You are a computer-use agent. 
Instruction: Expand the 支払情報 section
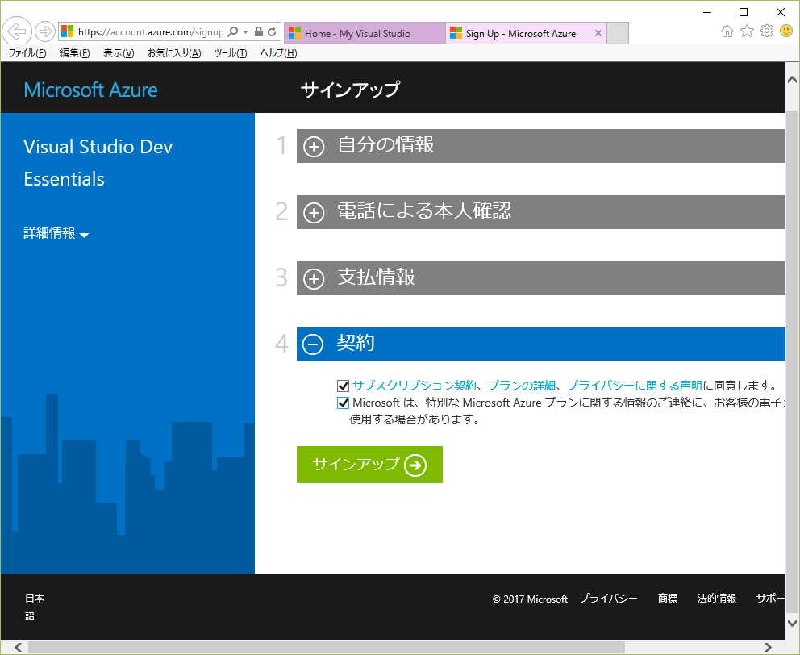tap(314, 279)
